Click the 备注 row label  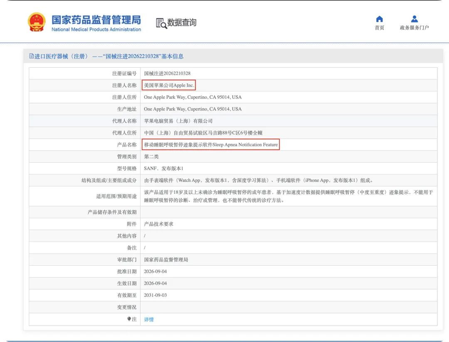(132, 248)
